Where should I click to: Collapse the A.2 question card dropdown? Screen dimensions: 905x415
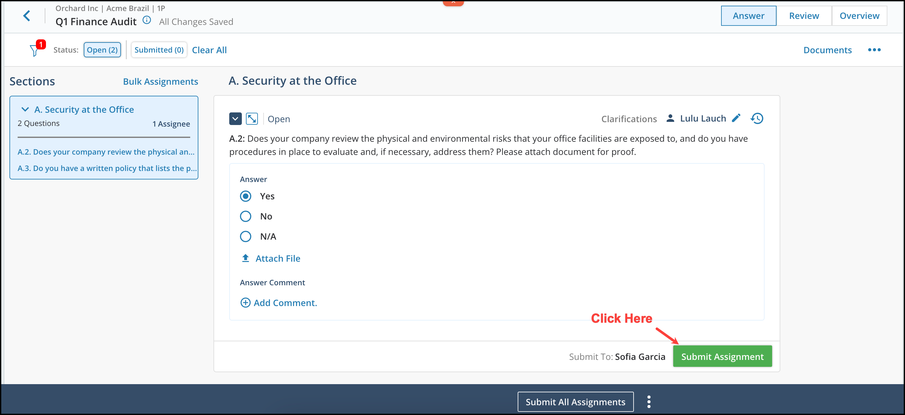tap(236, 119)
